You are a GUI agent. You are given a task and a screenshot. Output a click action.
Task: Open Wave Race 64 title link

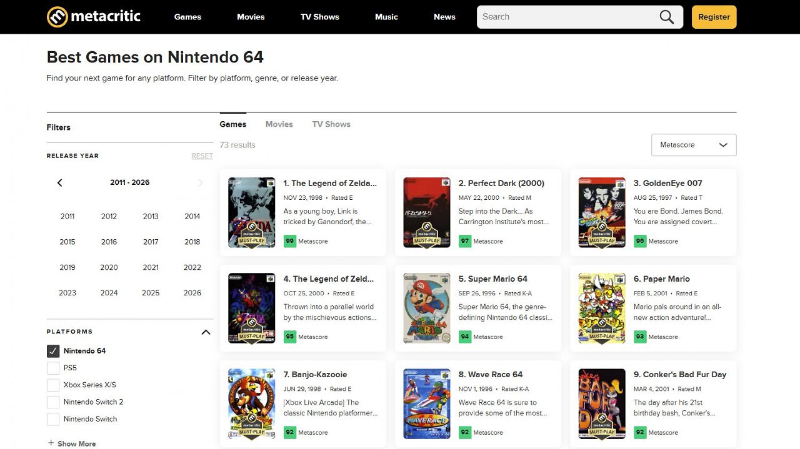coord(490,375)
